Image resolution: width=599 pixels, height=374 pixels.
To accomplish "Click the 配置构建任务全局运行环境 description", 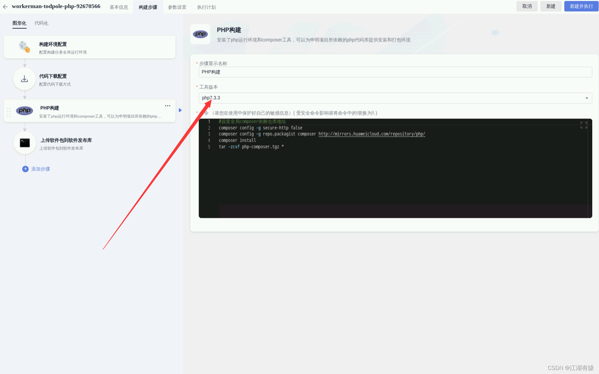I will (x=63, y=52).
